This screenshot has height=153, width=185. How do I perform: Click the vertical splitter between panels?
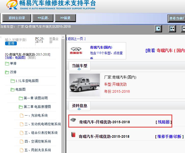(65, 94)
